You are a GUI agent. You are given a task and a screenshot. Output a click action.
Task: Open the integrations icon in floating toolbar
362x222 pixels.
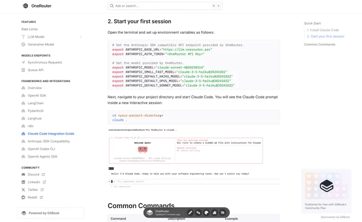click(x=198, y=212)
